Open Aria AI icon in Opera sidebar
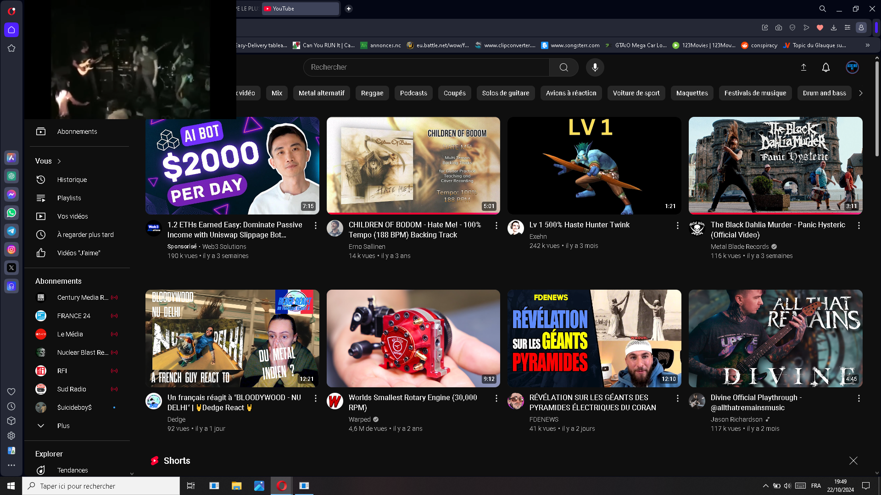Screen dimensions: 881x495 [11, 158]
